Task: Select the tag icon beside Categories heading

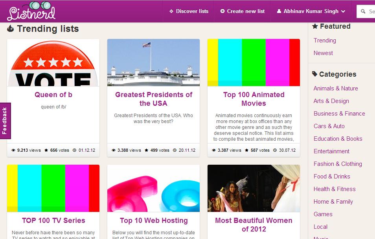Action: click(x=315, y=74)
